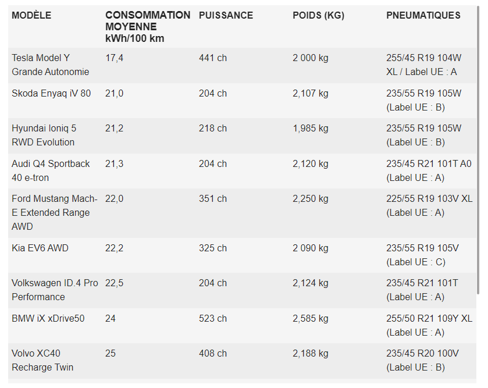The height and width of the screenshot is (388, 488).
Task: Click the 2,585 kg weight value
Action: pyautogui.click(x=311, y=318)
